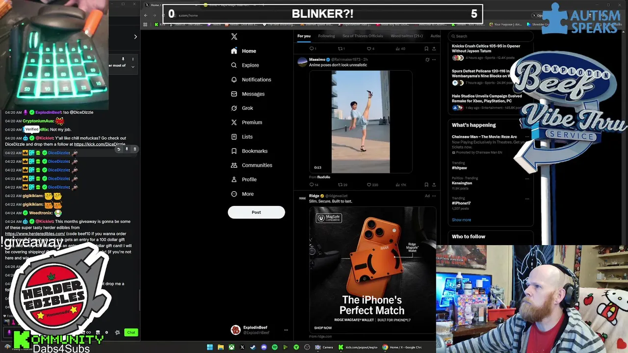Click the X search box
The width and height of the screenshot is (628, 353).
pos(491,36)
